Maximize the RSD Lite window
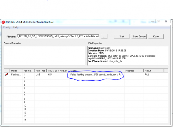 (x=158, y=21)
